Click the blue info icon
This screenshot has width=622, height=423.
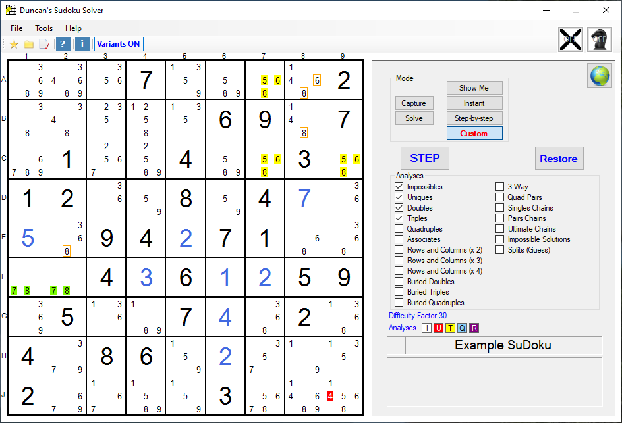[82, 44]
